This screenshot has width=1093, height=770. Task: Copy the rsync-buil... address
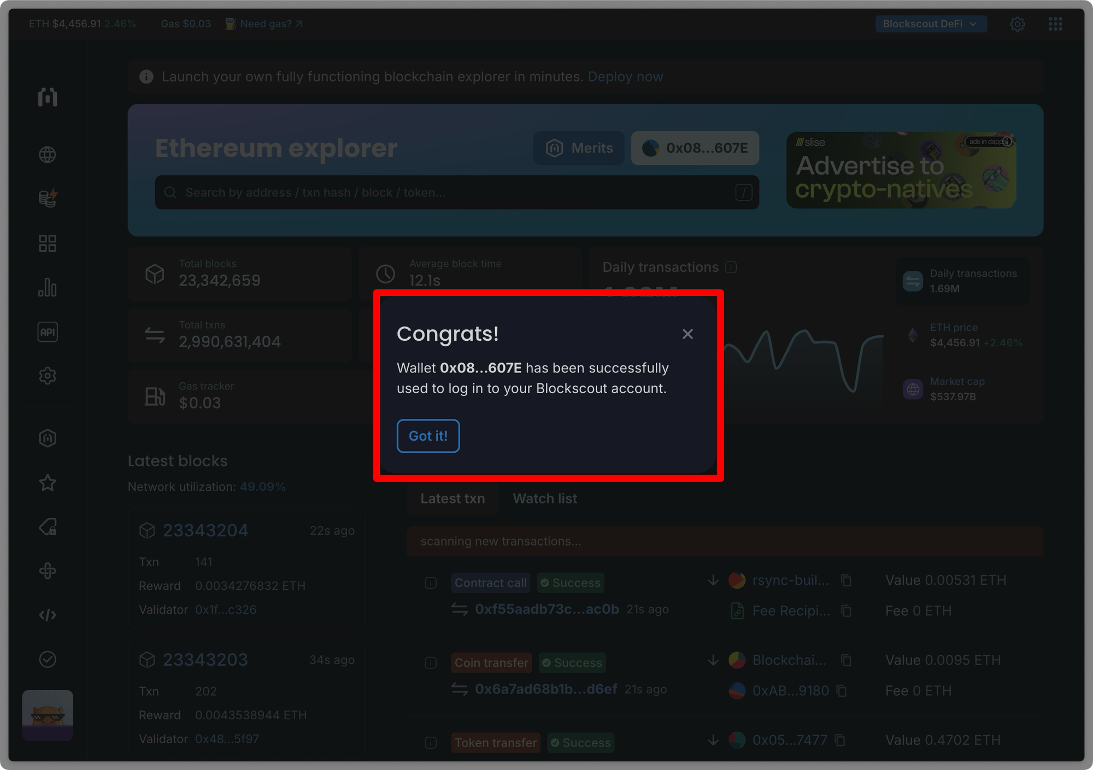tap(846, 580)
